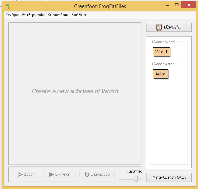
Task: Open the Βοήθεια menu
Action: point(79,15)
